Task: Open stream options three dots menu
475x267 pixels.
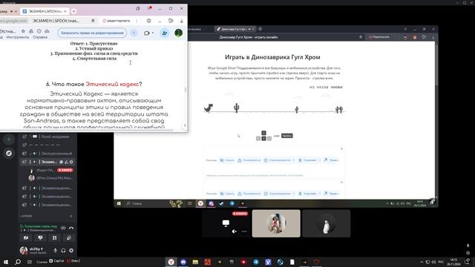Action: click(244, 231)
